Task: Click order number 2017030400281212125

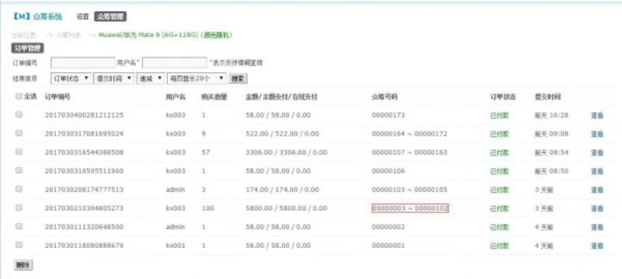Action: 84,115
